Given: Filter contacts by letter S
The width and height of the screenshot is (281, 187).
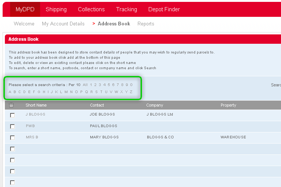Looking at the screenshot, I should click(x=96, y=92).
